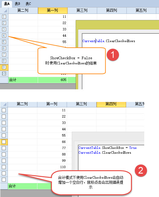
Task: Click cell 33 in the numbered-row table
Action: pyautogui.click(x=53, y=29)
